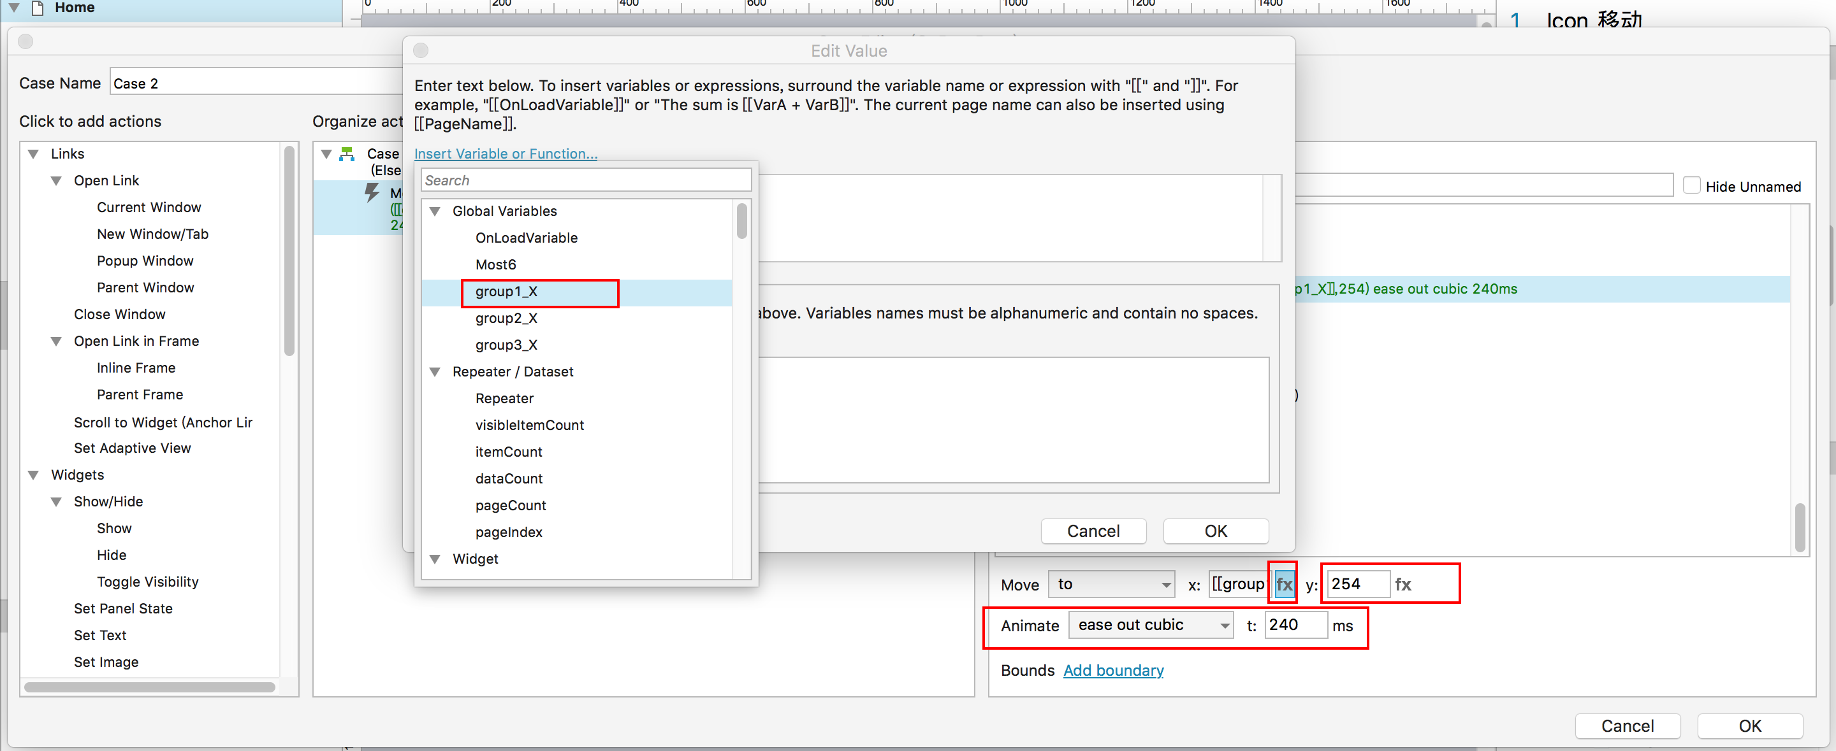Select the group2_X variable
The width and height of the screenshot is (1836, 751).
[506, 318]
